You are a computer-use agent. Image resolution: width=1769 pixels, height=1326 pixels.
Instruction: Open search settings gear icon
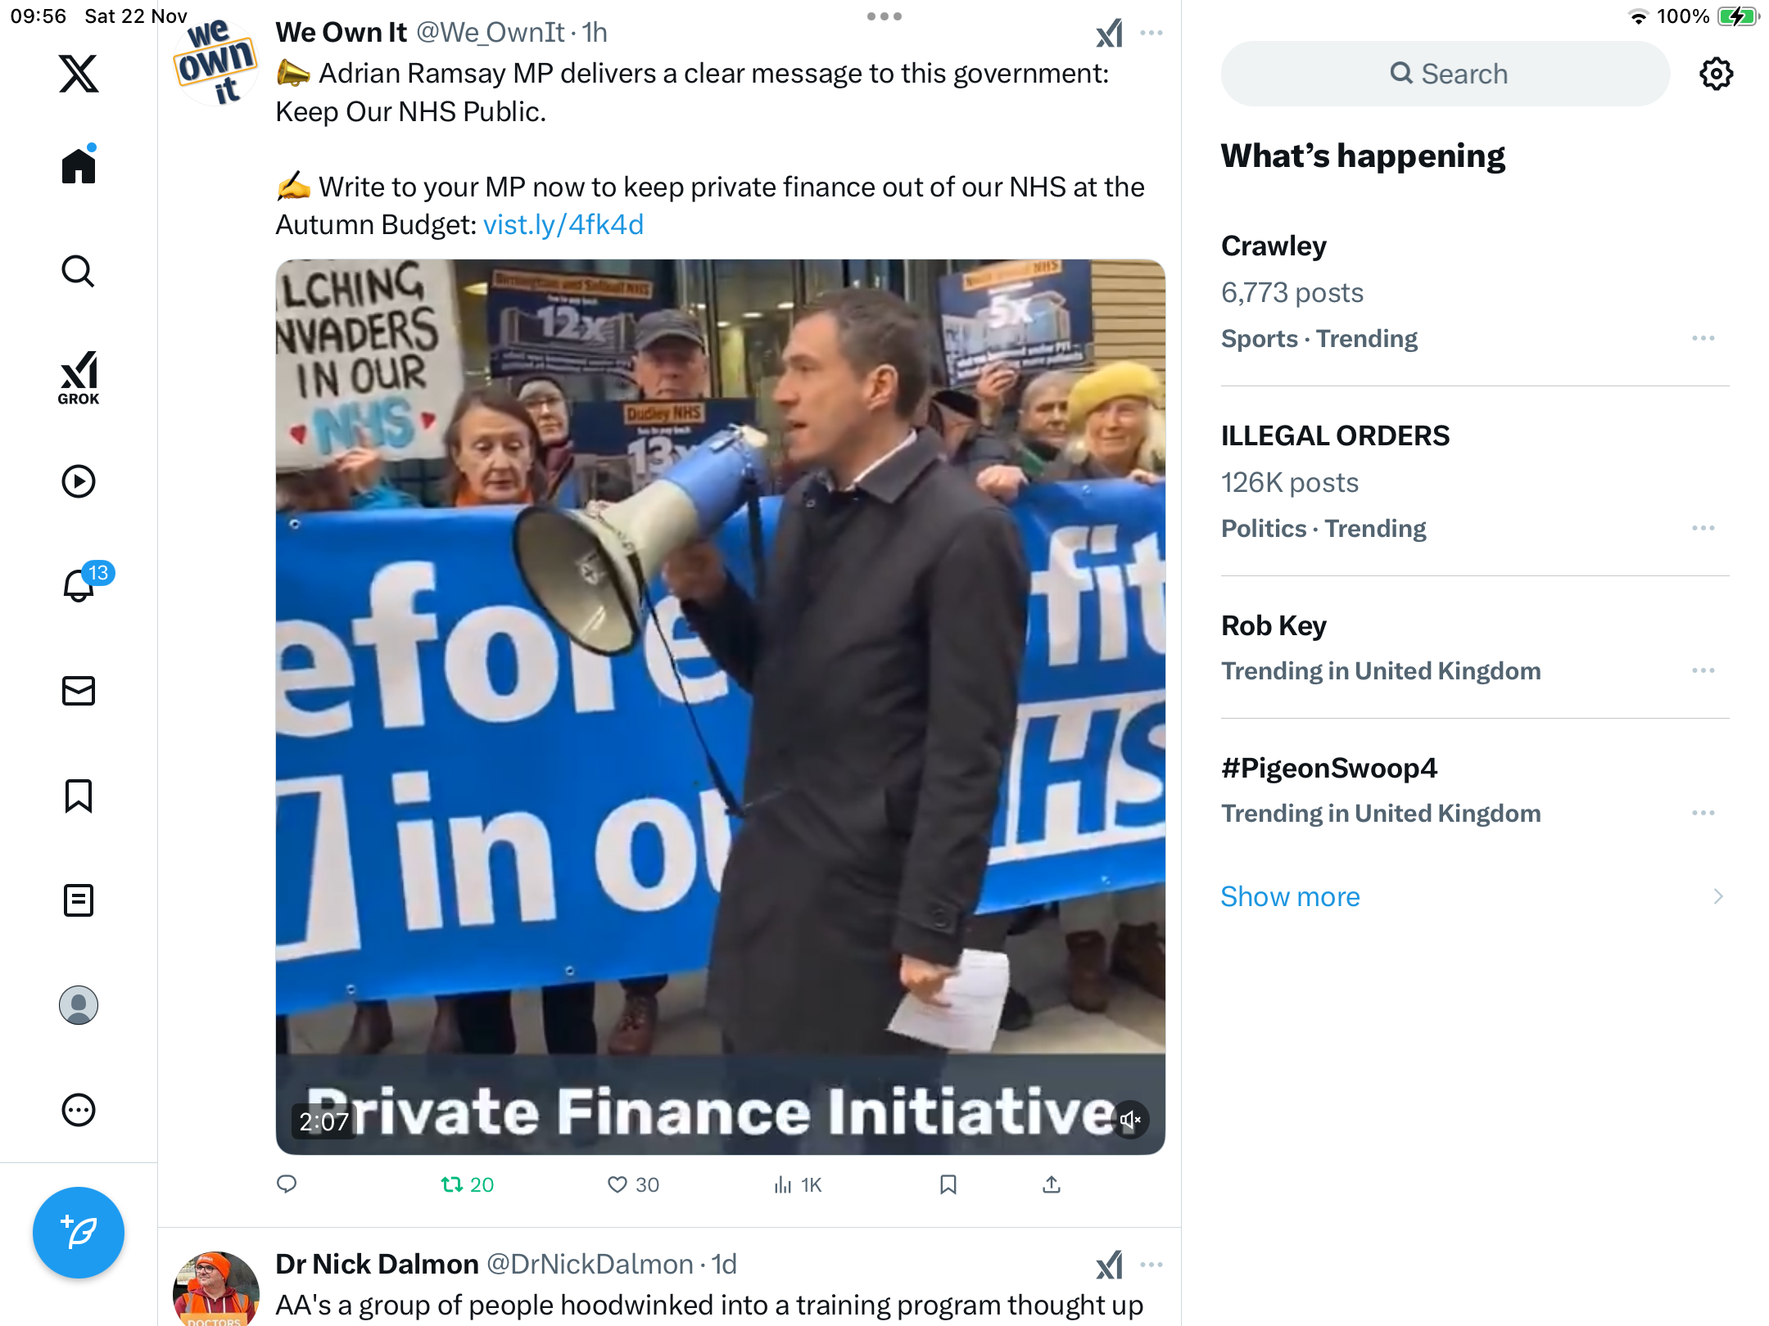tap(1716, 74)
